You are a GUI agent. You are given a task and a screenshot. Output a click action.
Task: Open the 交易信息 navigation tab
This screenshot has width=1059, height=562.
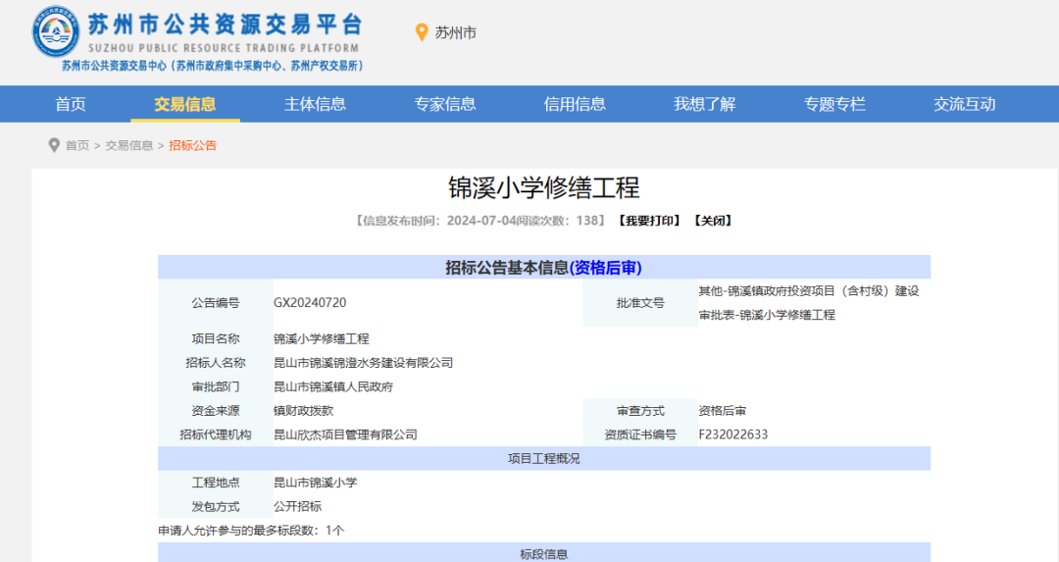[x=185, y=104]
